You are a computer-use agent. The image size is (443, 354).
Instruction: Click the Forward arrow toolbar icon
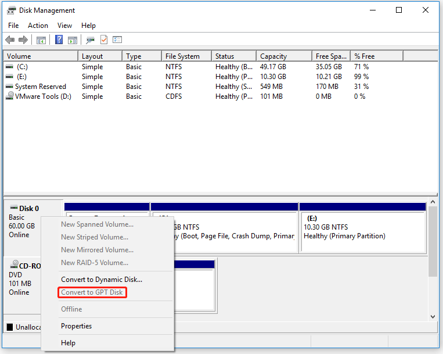(23, 40)
